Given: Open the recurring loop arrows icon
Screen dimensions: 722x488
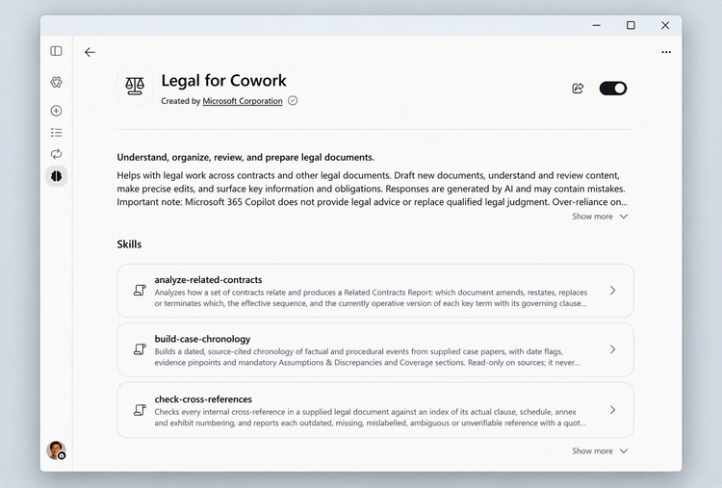Looking at the screenshot, I should pos(56,154).
